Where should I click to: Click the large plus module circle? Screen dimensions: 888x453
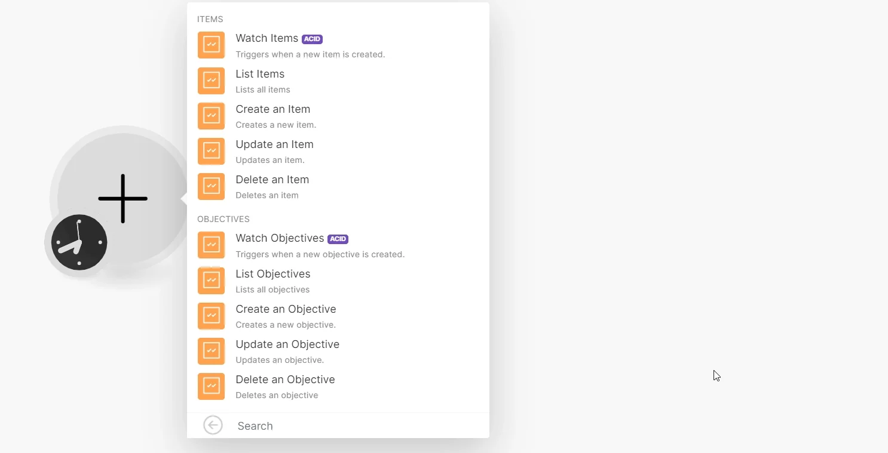click(123, 199)
